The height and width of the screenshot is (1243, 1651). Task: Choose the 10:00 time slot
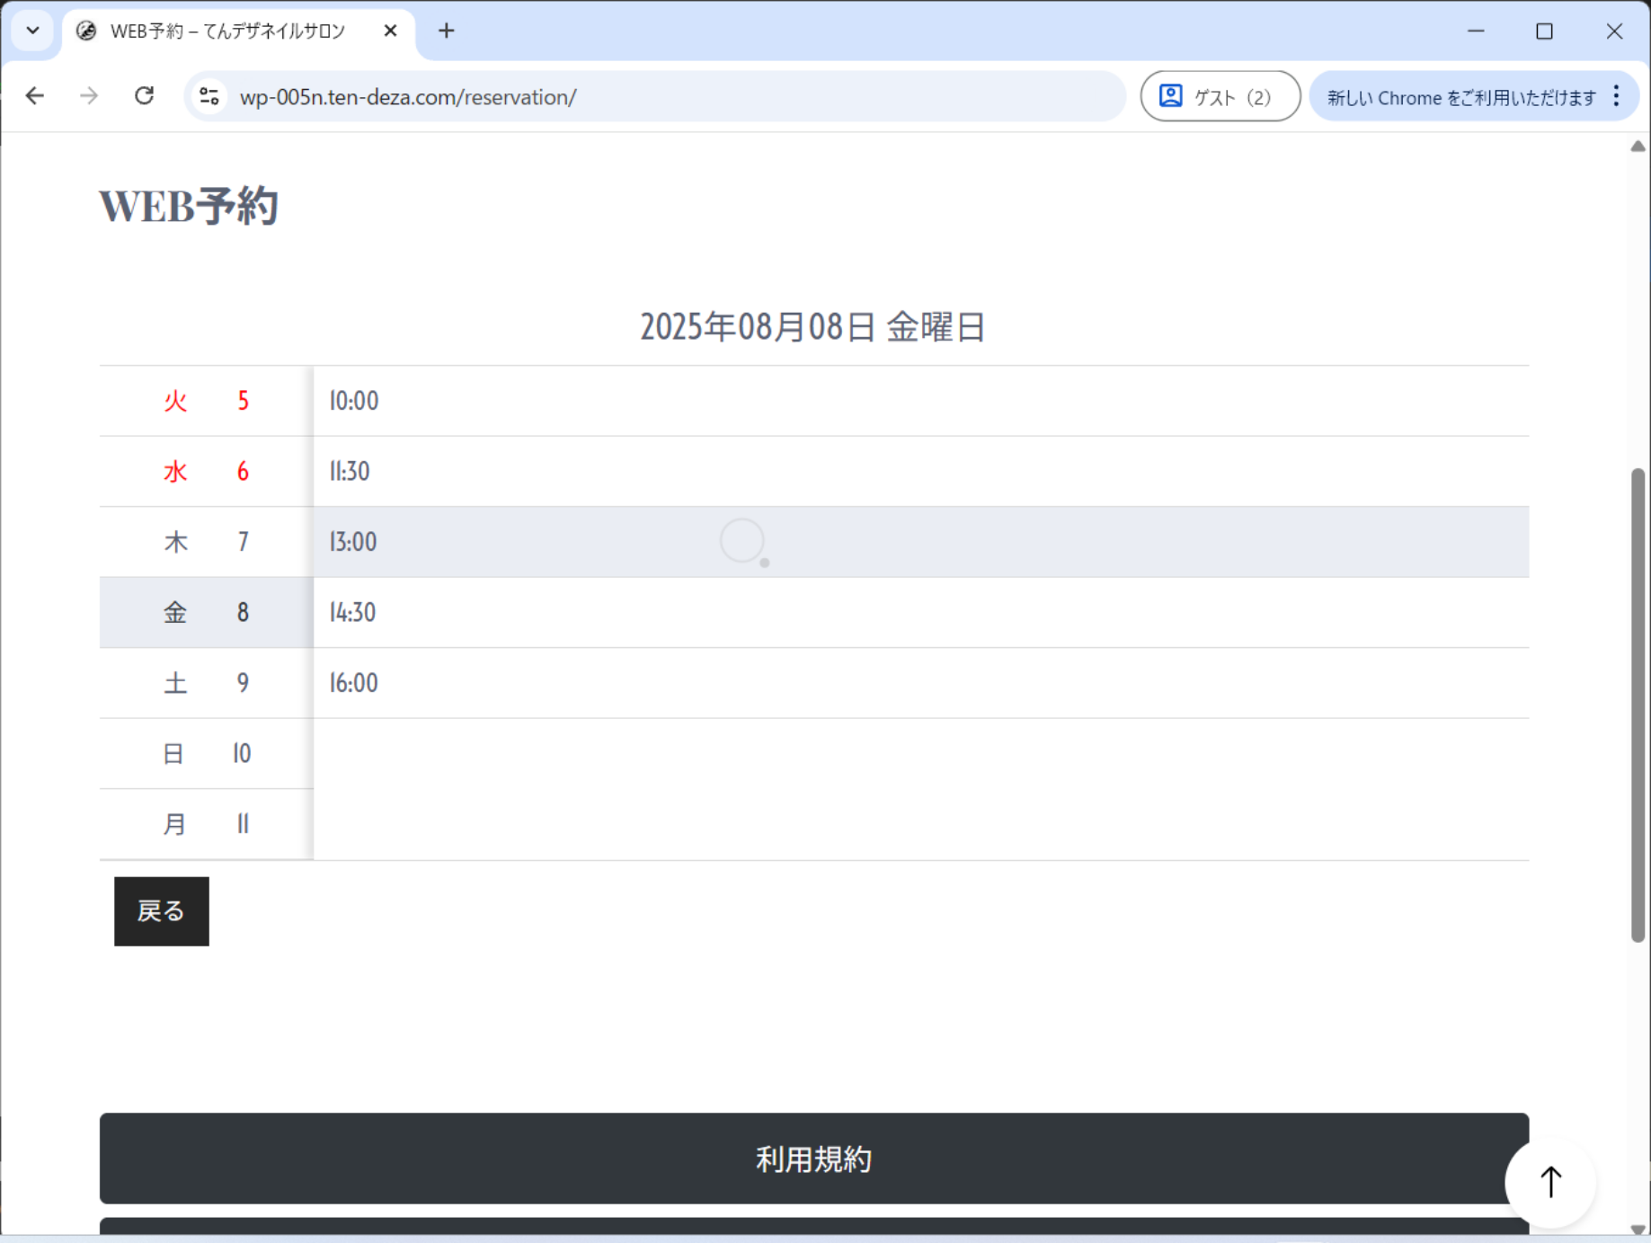pyautogui.click(x=920, y=401)
